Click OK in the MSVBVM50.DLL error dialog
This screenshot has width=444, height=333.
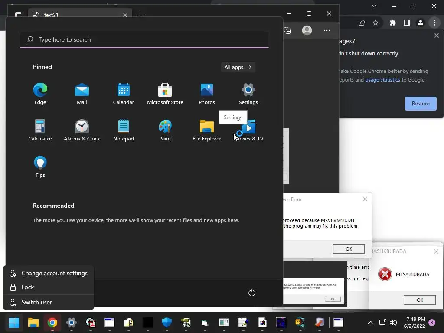[349, 249]
